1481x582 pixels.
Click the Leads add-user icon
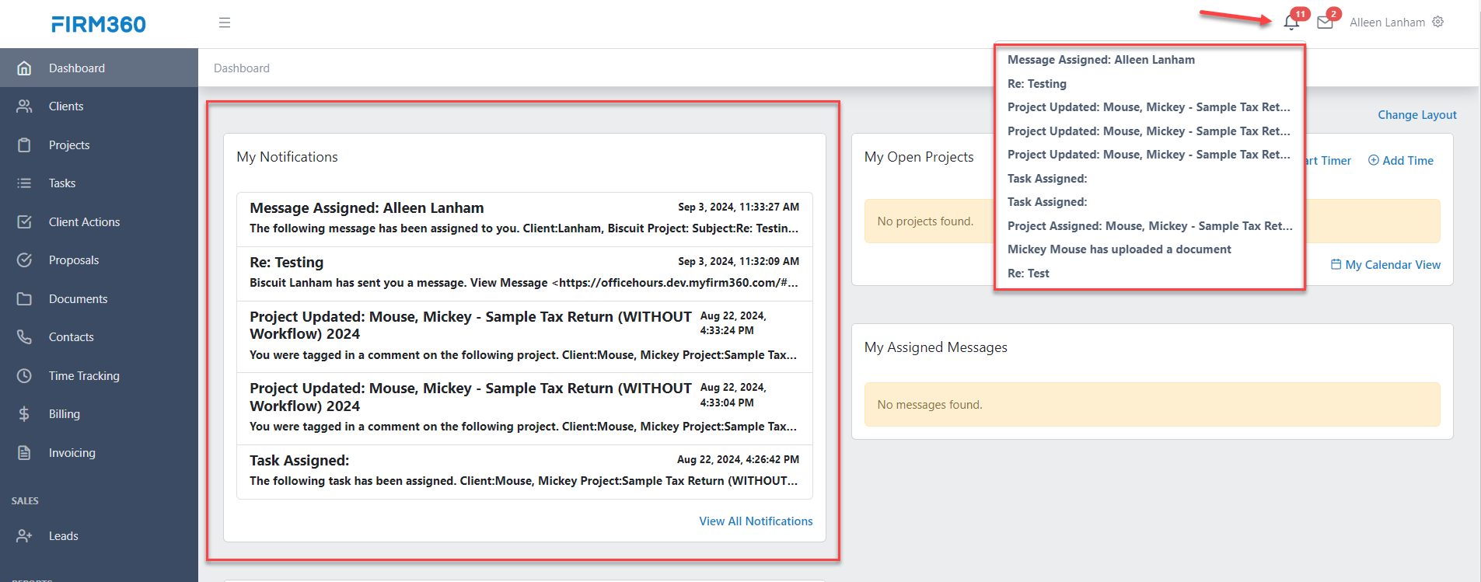[24, 535]
